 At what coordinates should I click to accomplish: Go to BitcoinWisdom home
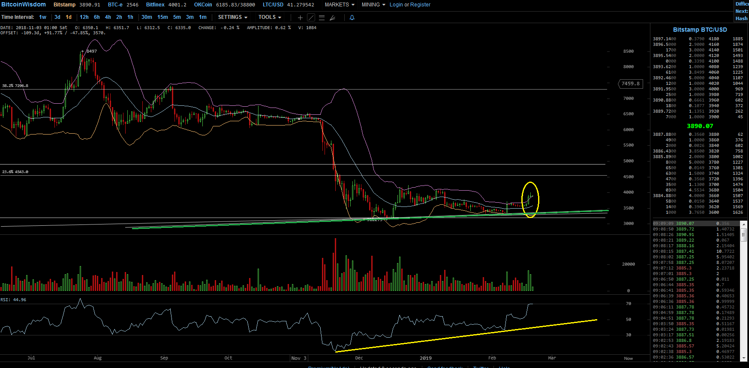point(24,4)
